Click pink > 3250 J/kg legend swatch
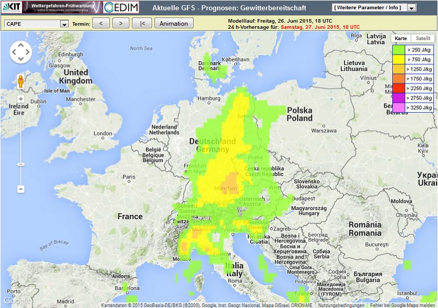The width and height of the screenshot is (438, 308). point(398,107)
